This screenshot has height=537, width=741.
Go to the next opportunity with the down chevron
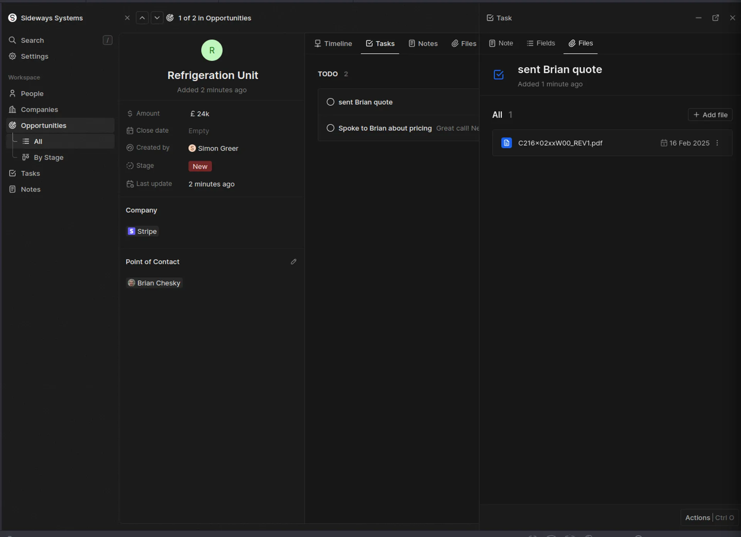[x=157, y=18]
